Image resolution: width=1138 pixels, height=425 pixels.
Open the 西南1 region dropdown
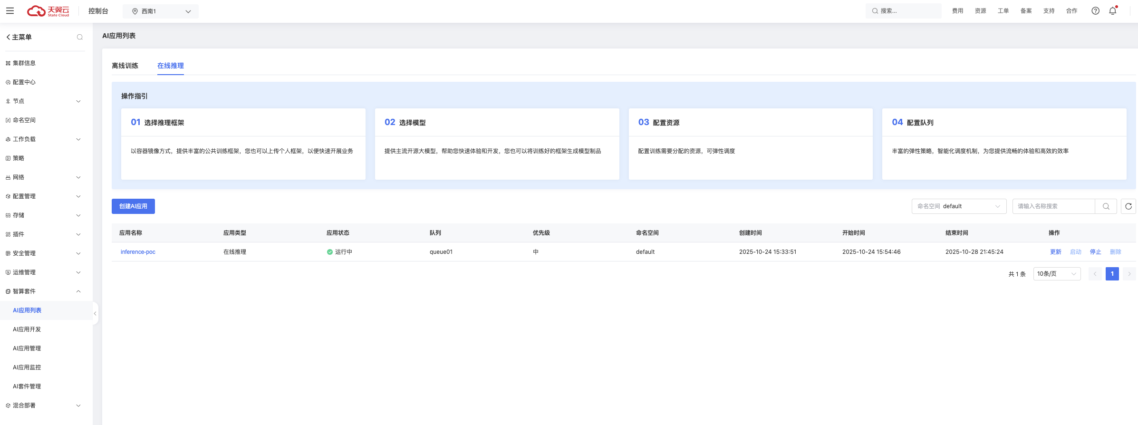161,11
